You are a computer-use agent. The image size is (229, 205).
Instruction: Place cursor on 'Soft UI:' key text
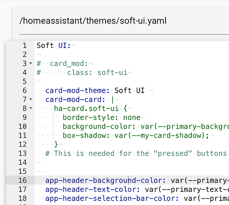[x=54, y=46]
